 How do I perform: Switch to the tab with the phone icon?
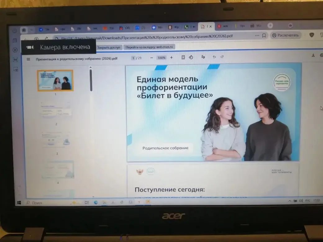coord(190,27)
